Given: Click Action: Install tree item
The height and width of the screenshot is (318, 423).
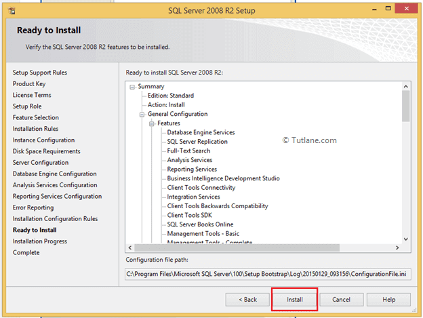Looking at the screenshot, I should click(166, 104).
